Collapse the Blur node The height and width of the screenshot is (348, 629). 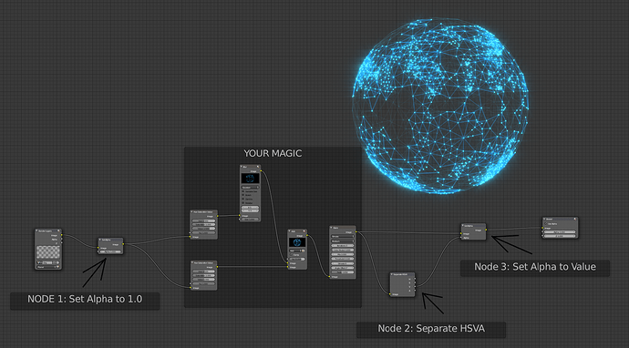click(242, 167)
